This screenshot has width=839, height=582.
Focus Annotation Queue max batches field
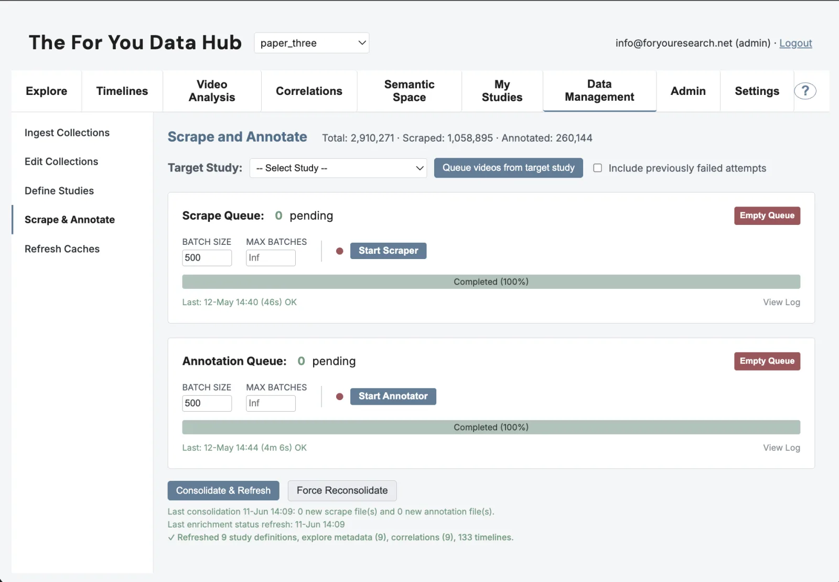pyautogui.click(x=271, y=403)
